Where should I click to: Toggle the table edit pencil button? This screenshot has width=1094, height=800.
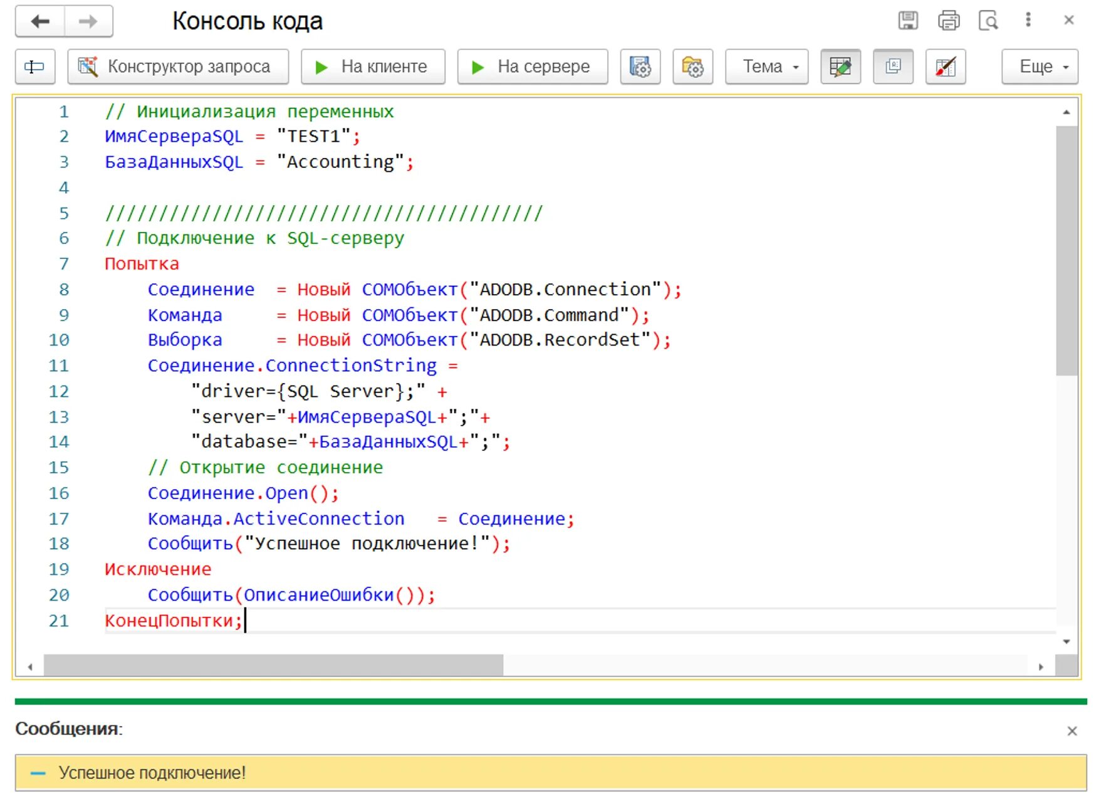click(840, 66)
